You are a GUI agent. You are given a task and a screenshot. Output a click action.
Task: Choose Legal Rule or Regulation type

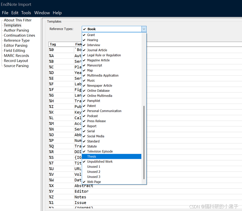tap(112, 55)
